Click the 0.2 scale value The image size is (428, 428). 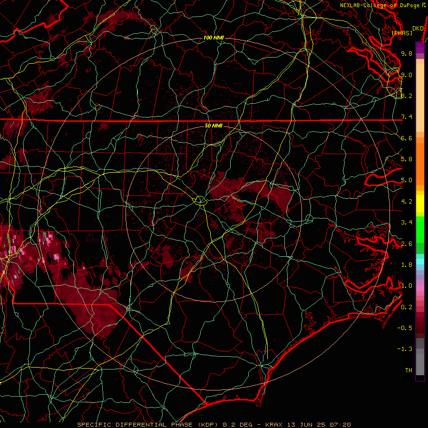407,307
